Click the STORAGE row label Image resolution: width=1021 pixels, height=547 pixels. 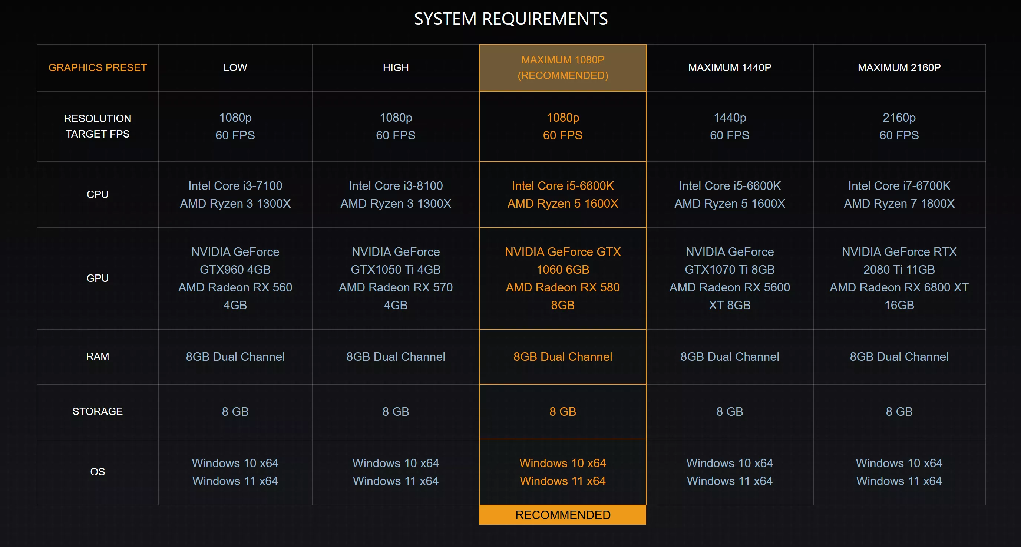[x=98, y=411]
